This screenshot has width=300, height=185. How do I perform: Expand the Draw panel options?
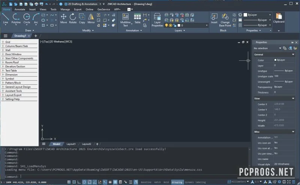tap(30, 30)
